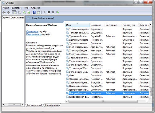Click gear icon of Тополог канальн... row
The width and height of the screenshot is (155, 113).
tap(67, 33)
